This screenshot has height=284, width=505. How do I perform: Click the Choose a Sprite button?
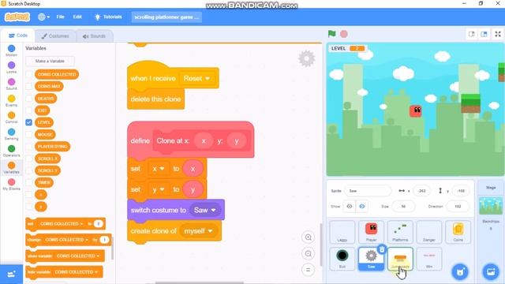(460, 272)
